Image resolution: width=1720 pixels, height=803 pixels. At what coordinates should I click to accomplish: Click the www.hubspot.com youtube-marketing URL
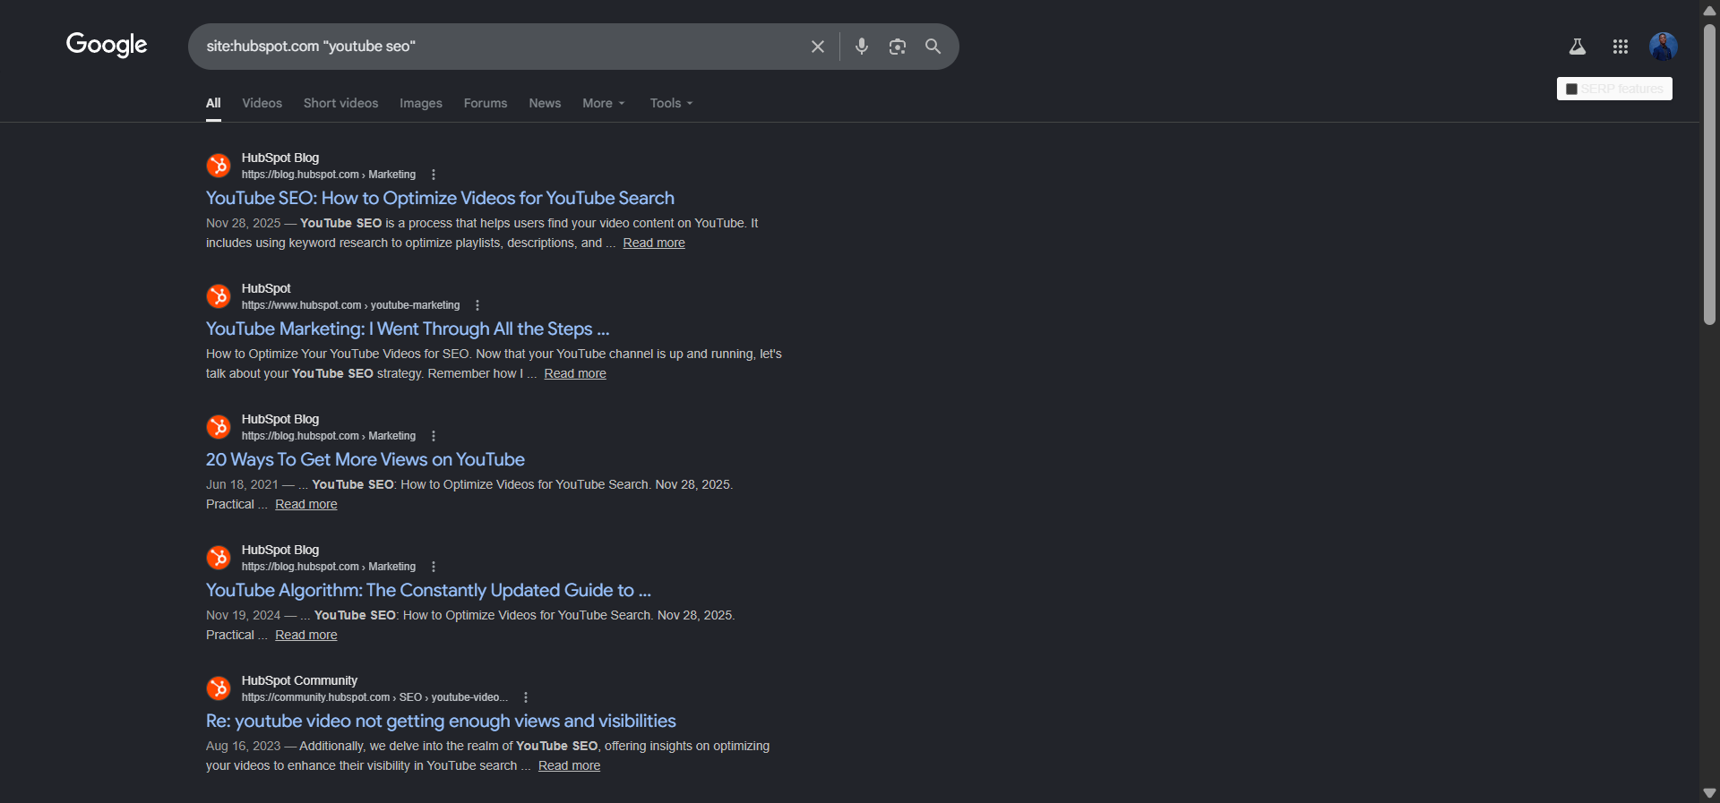point(350,305)
